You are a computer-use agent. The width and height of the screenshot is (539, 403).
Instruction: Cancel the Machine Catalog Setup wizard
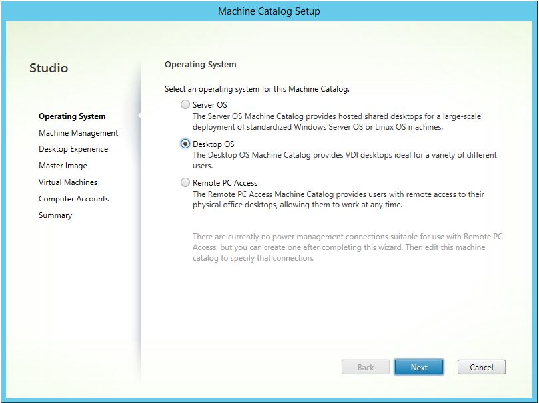(x=481, y=367)
